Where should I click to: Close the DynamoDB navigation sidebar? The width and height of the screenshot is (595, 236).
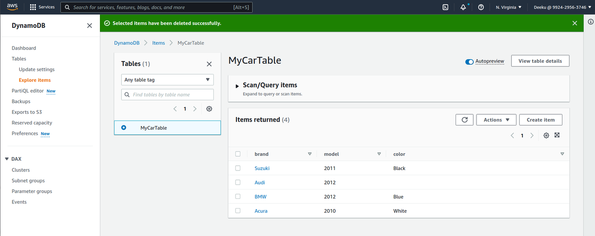point(89,26)
